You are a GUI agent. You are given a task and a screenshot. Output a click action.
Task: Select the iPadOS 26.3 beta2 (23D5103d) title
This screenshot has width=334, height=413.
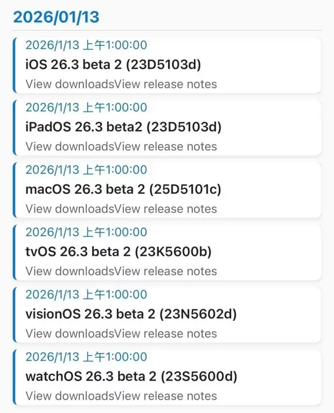(123, 127)
